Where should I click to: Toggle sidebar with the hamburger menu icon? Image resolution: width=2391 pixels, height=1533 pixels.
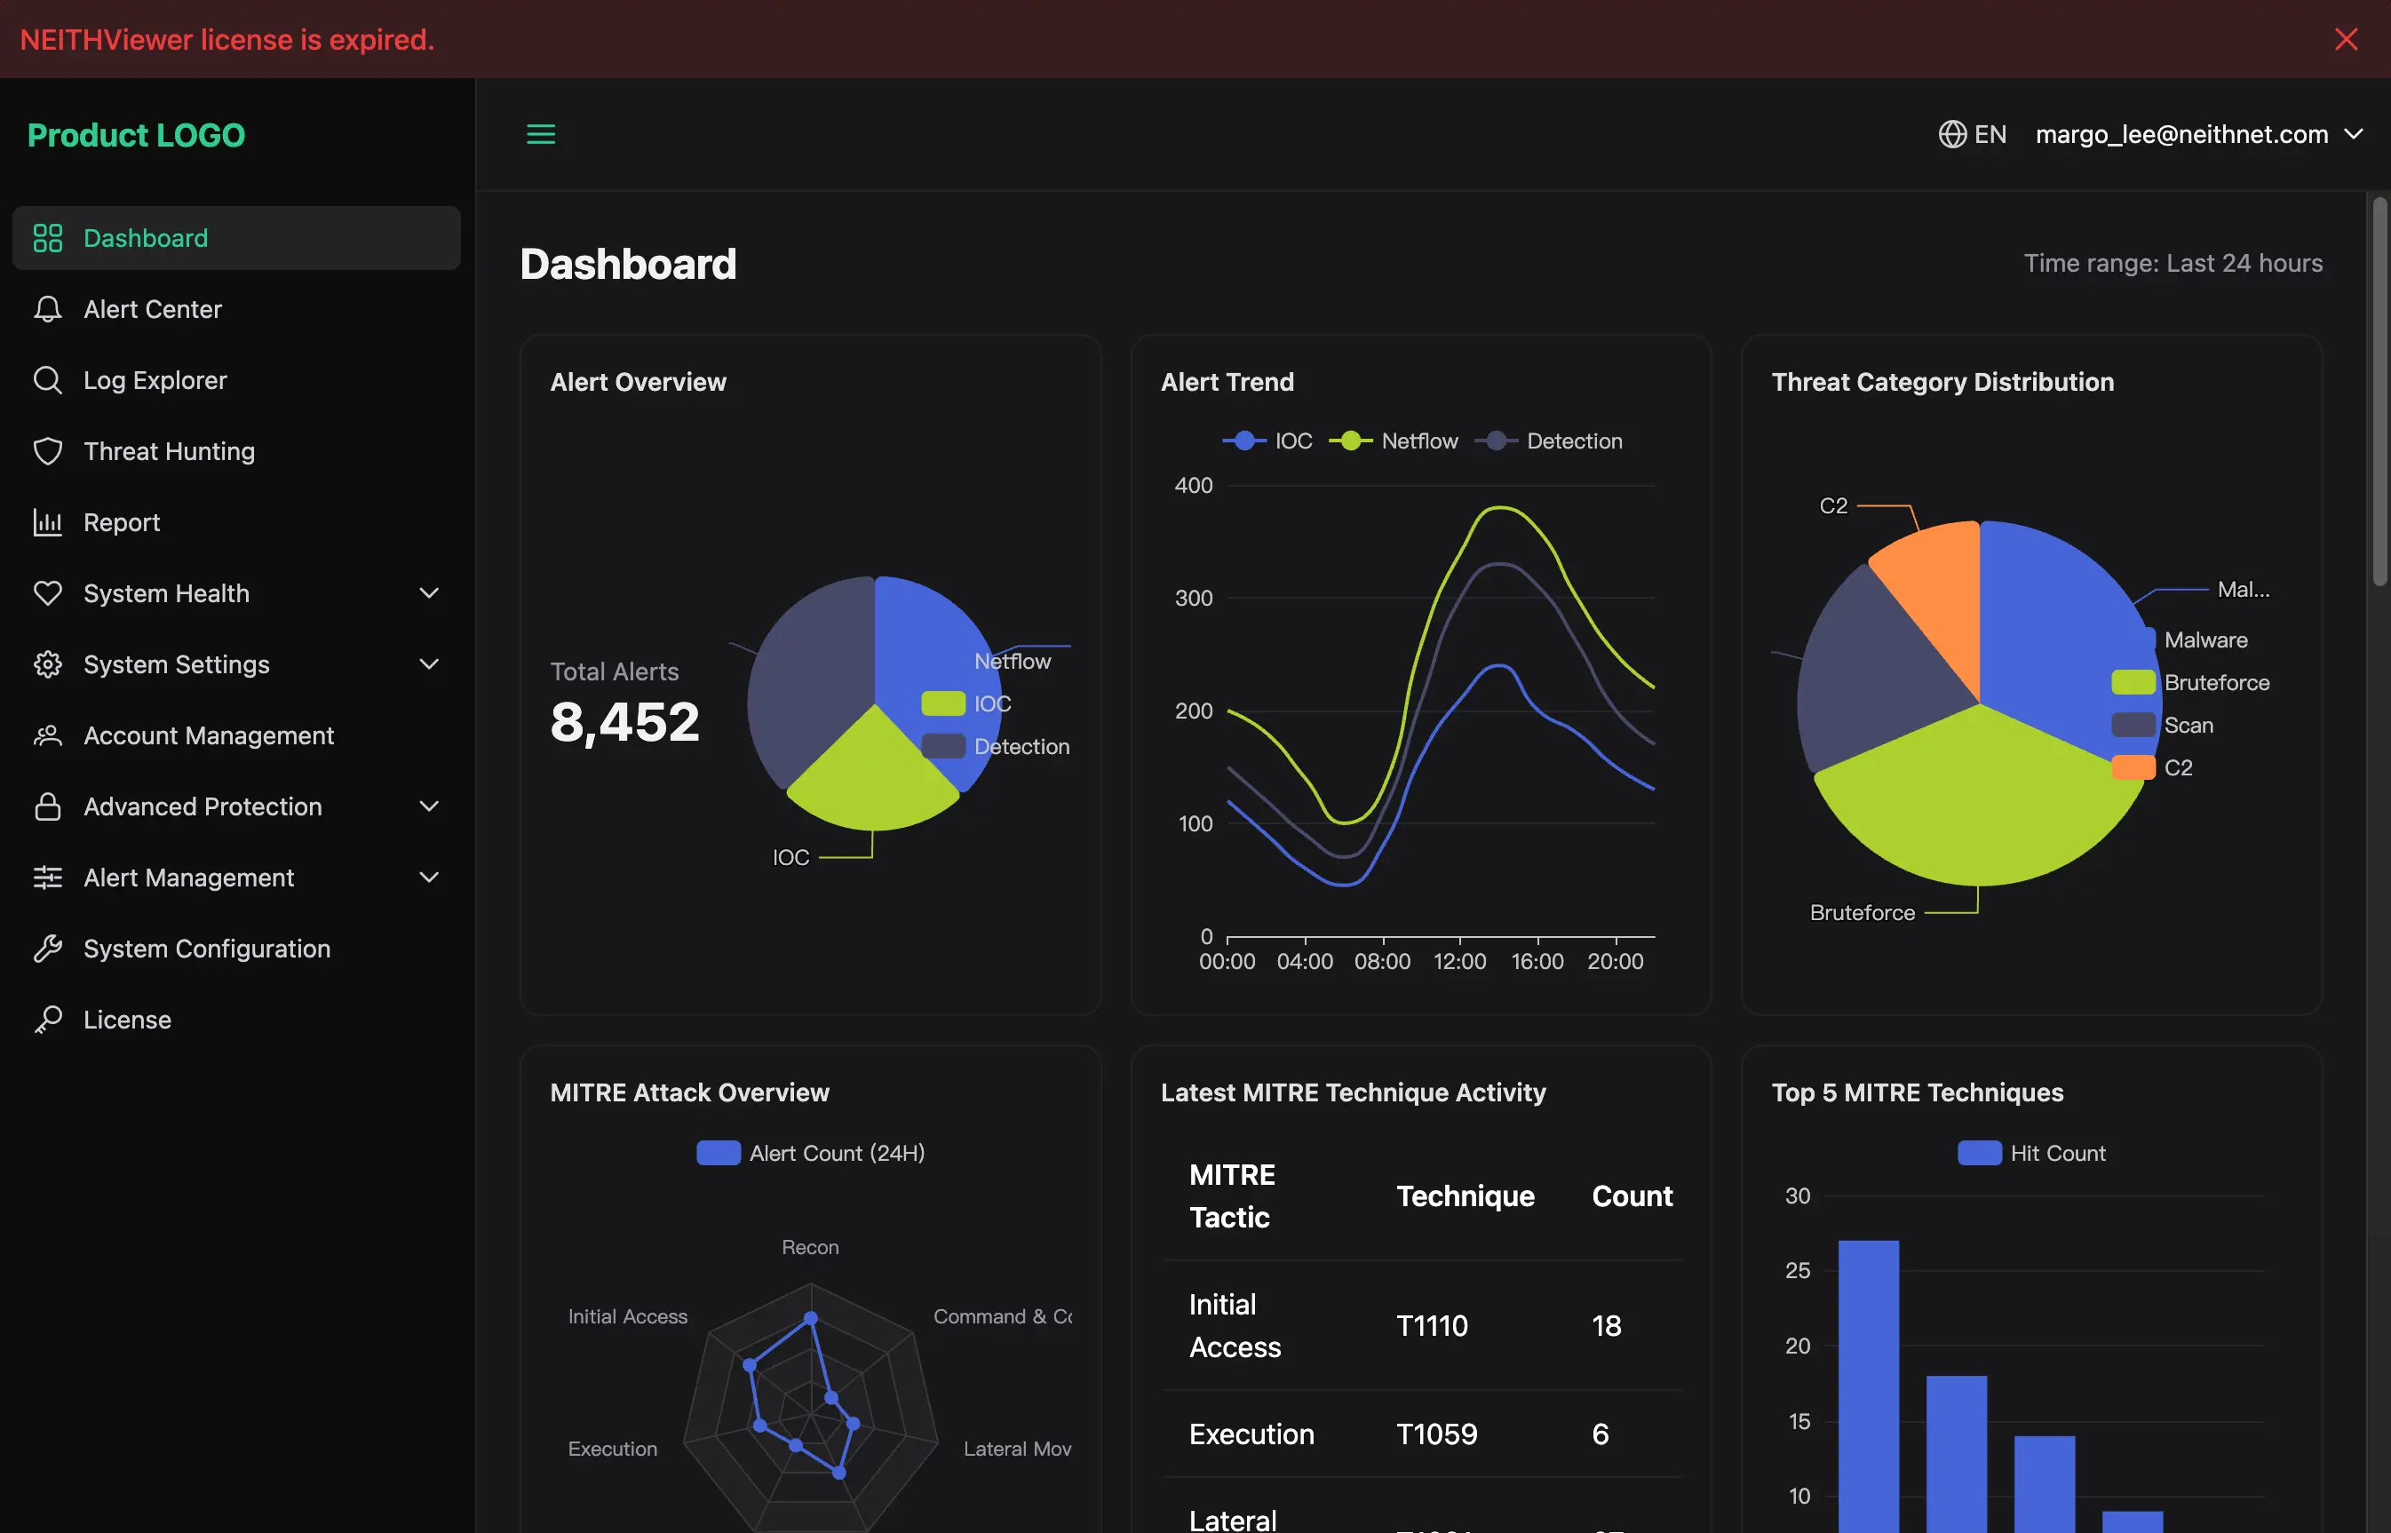(541, 133)
